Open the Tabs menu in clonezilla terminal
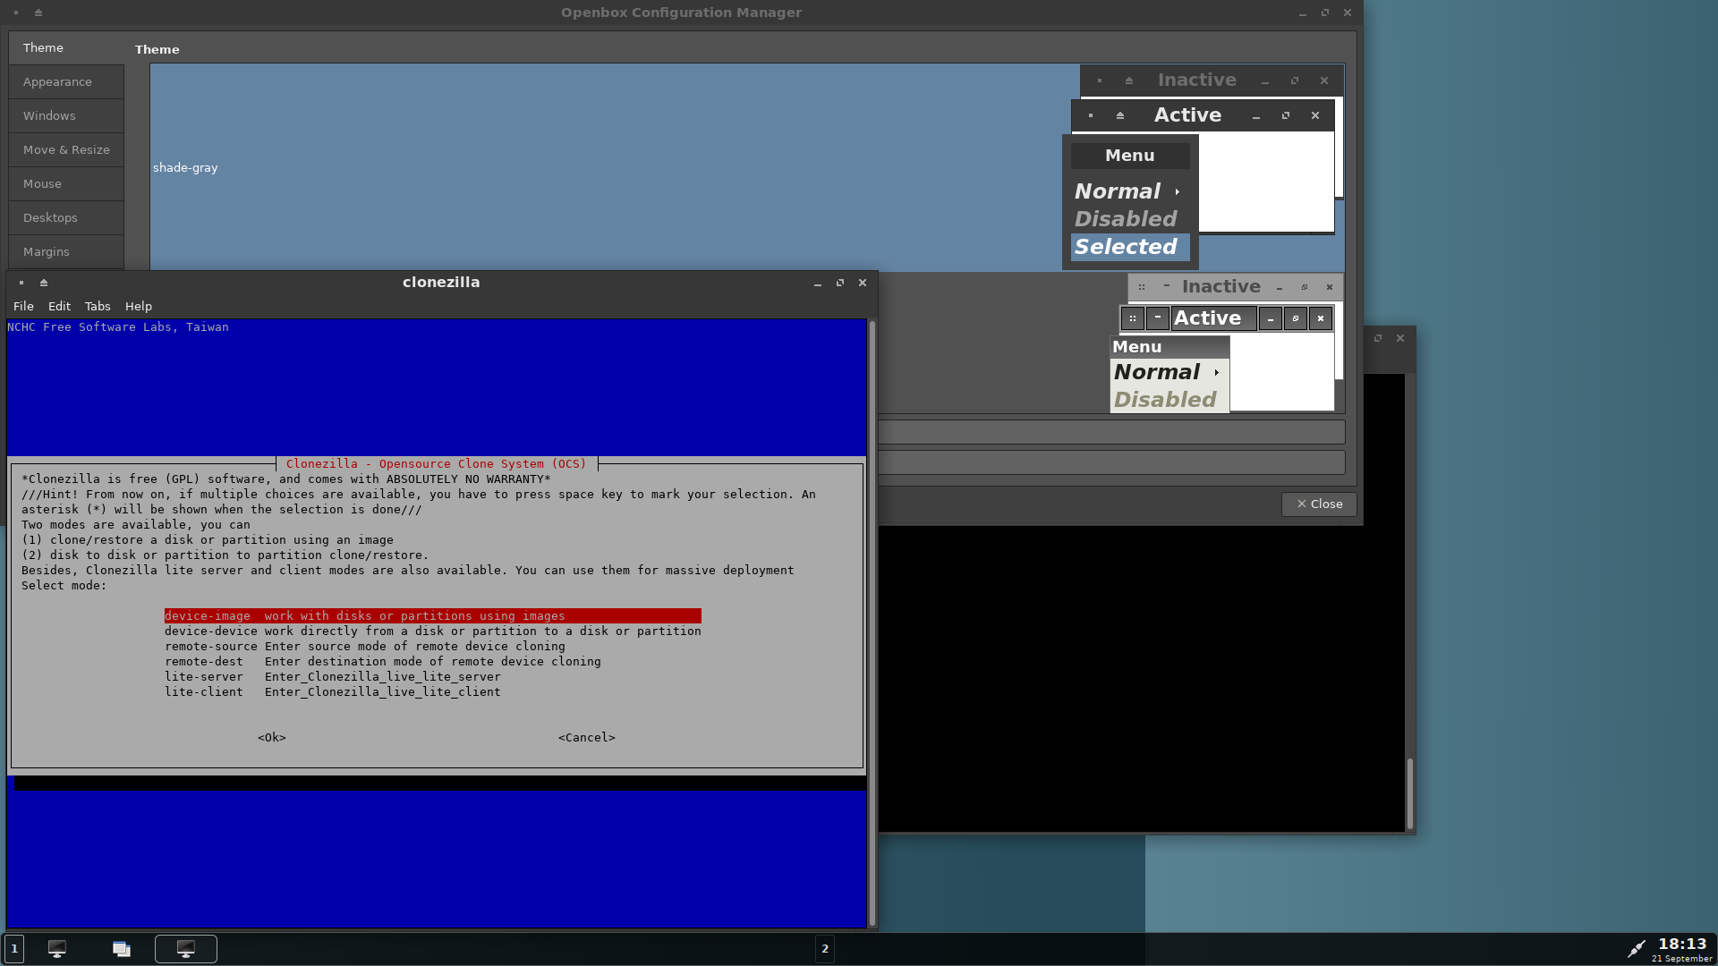1718x966 pixels. coord(98,306)
